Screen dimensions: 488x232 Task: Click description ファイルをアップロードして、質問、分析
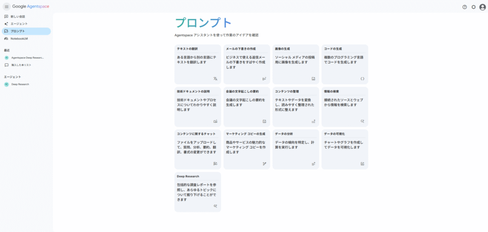(197, 147)
